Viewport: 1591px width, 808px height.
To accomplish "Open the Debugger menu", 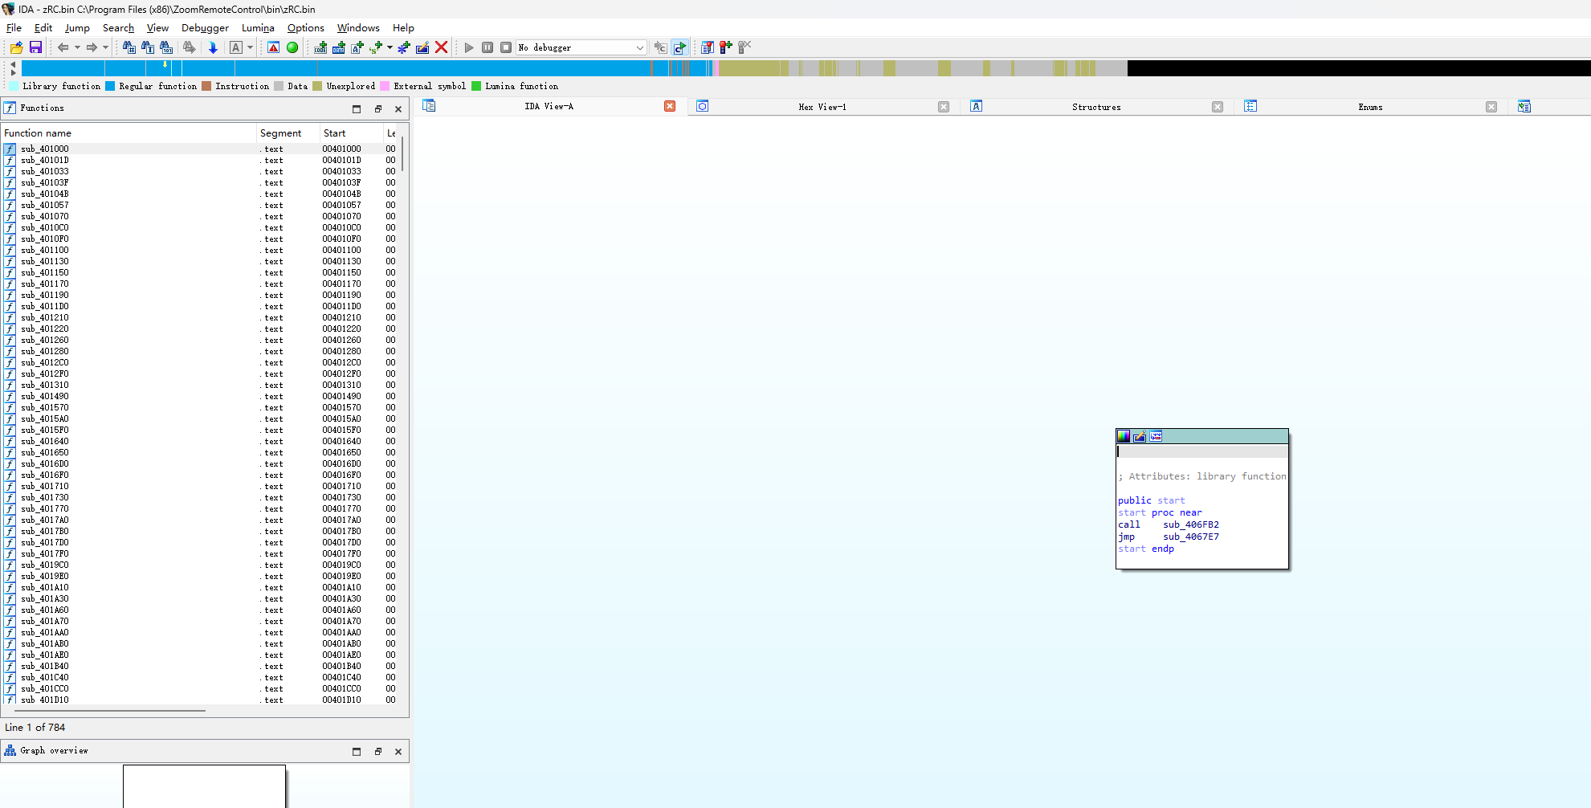I will coord(205,28).
